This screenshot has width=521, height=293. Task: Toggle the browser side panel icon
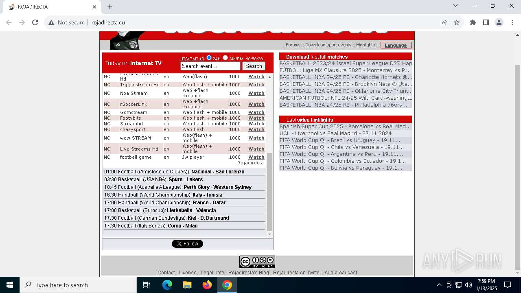(486, 22)
